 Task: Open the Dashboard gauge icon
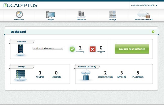click(x=19, y=14)
